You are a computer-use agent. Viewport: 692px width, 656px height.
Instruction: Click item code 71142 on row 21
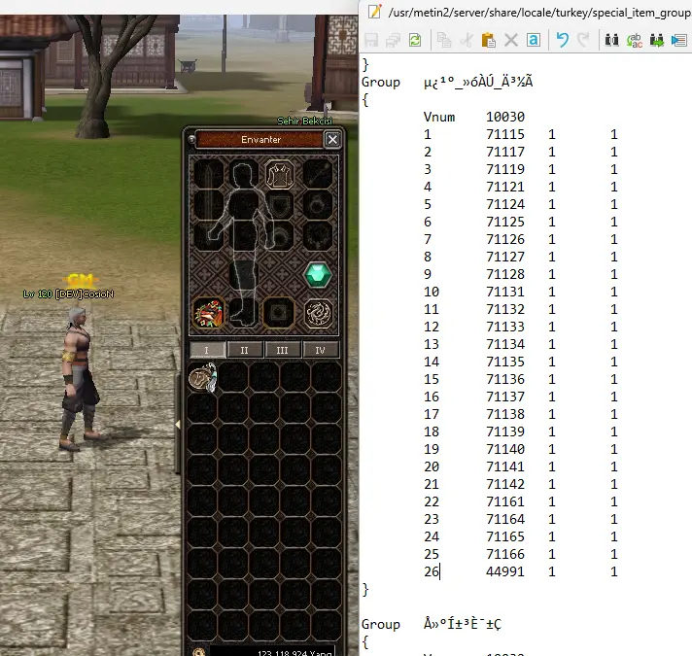505,484
